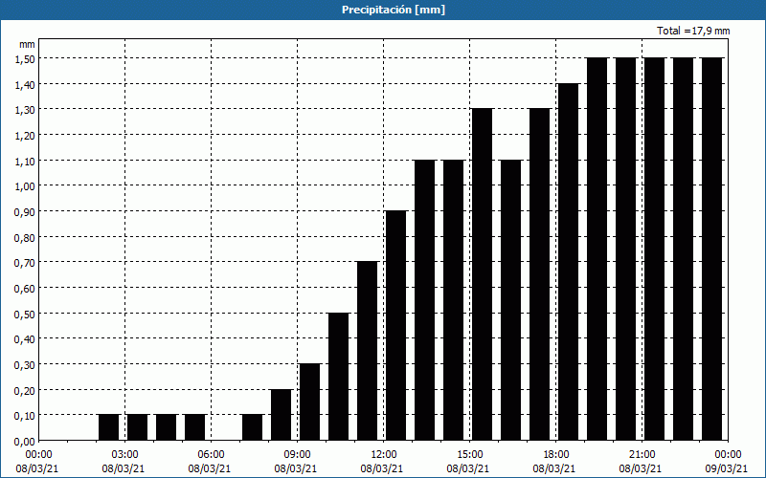Image resolution: width=766 pixels, height=478 pixels.
Task: Click the 0,20 y-axis value label
Action: pyautogui.click(x=25, y=390)
